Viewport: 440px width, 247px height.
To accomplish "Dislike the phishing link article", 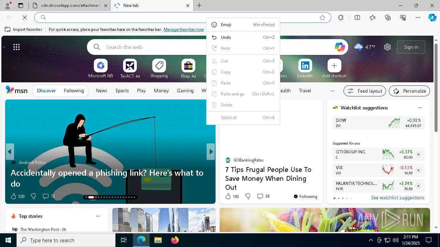I will [x=33, y=196].
